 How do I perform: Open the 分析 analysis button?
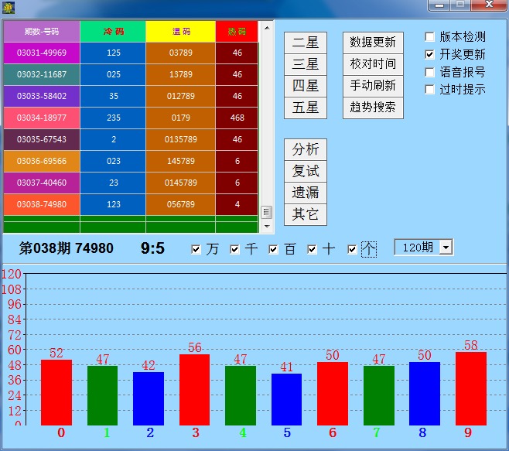pos(305,149)
